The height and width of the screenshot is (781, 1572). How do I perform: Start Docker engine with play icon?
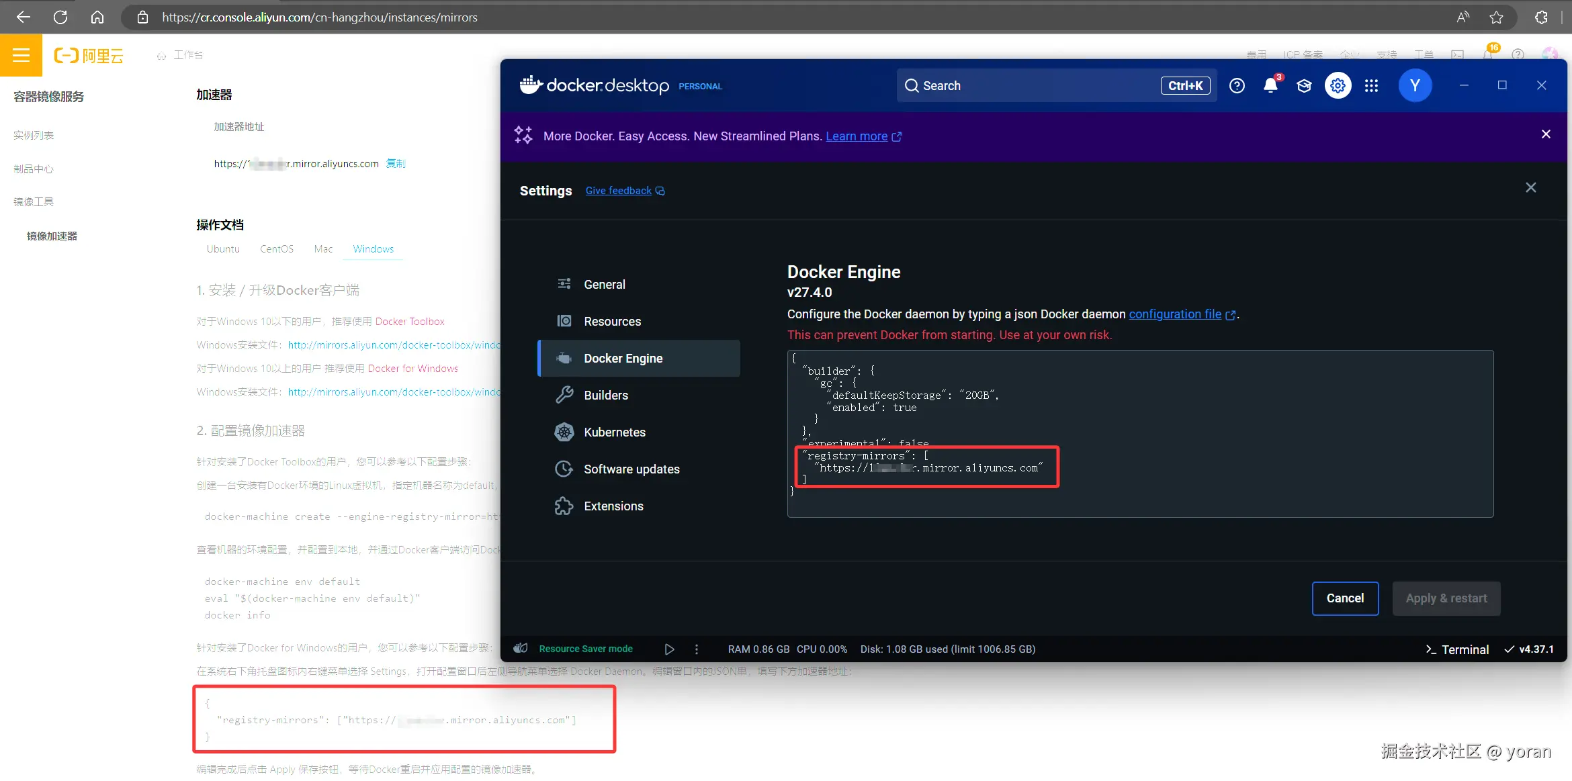click(x=669, y=649)
